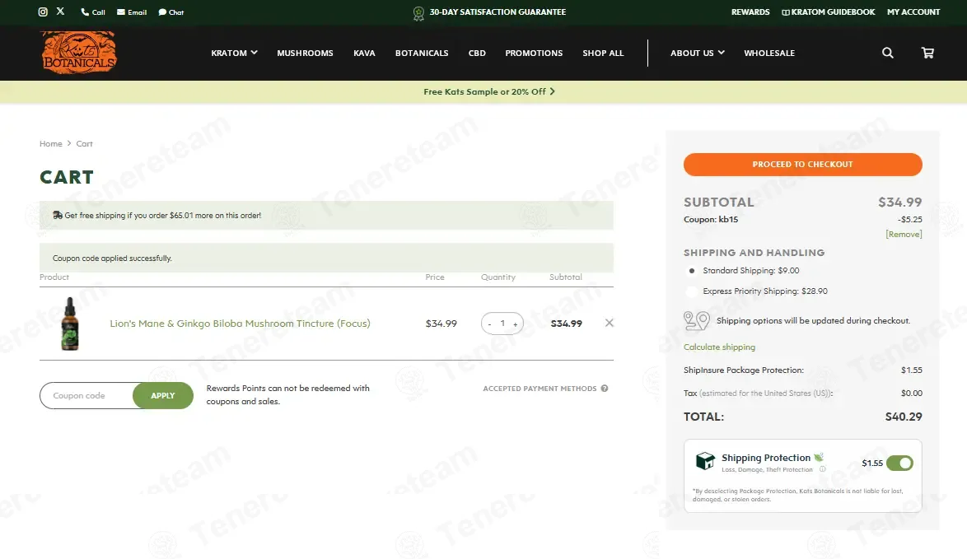This screenshot has width=967, height=559.
Task: Expand the About Us dropdown
Action: [x=698, y=53]
